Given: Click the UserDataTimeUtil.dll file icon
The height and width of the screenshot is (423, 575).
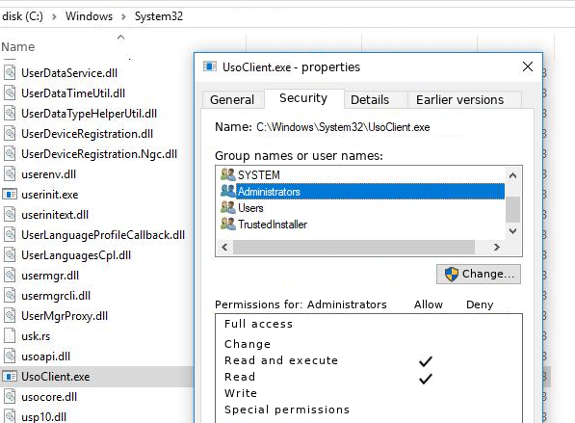Looking at the screenshot, I should [x=10, y=93].
